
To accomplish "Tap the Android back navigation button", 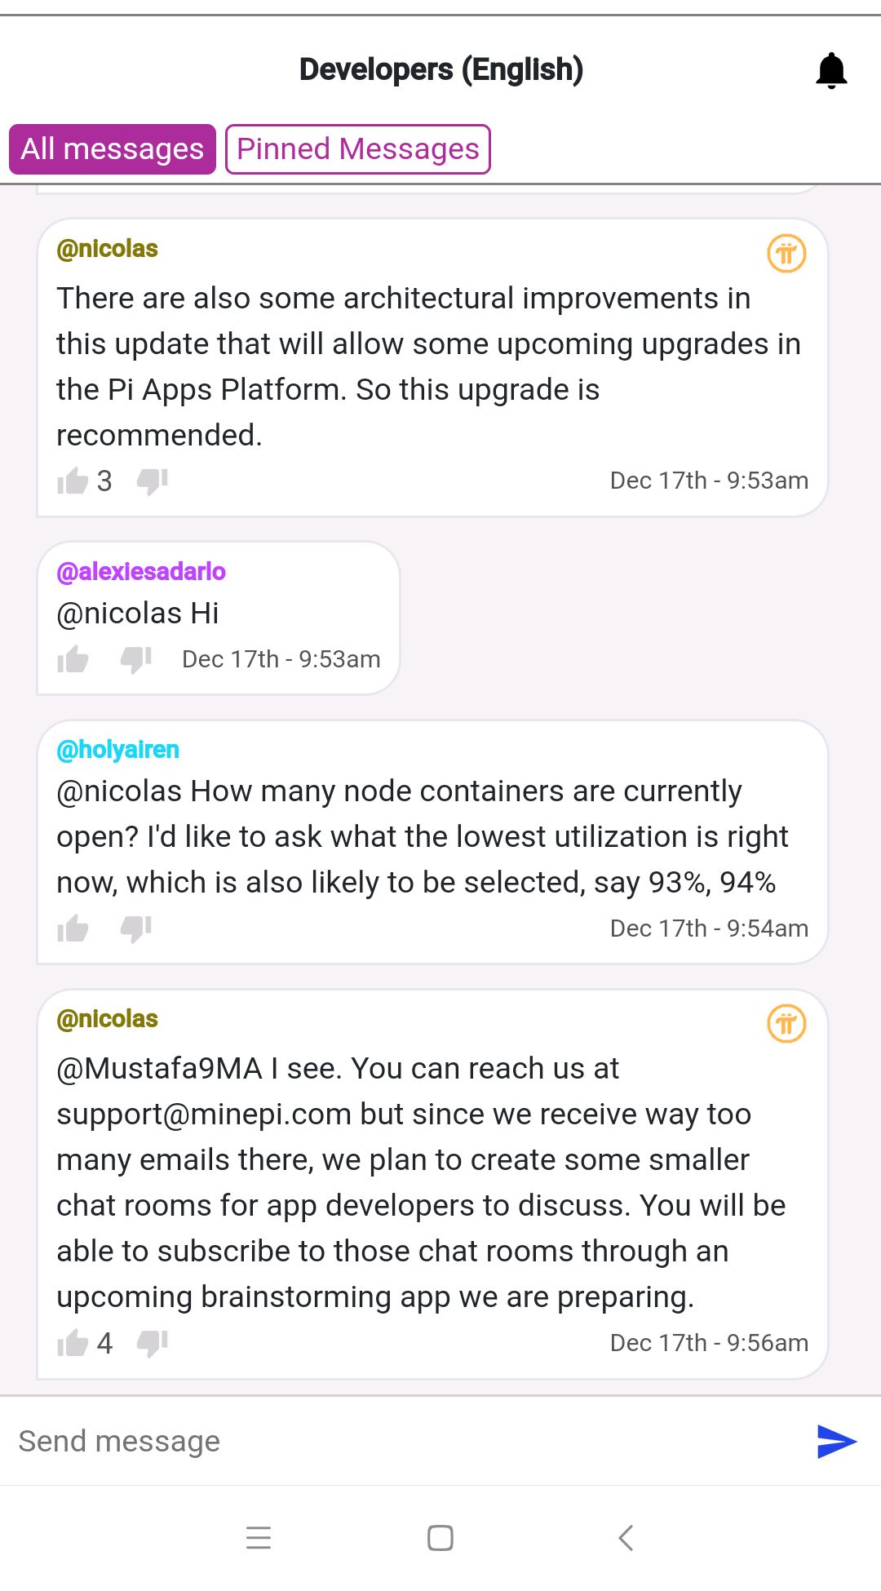I will click(x=626, y=1538).
